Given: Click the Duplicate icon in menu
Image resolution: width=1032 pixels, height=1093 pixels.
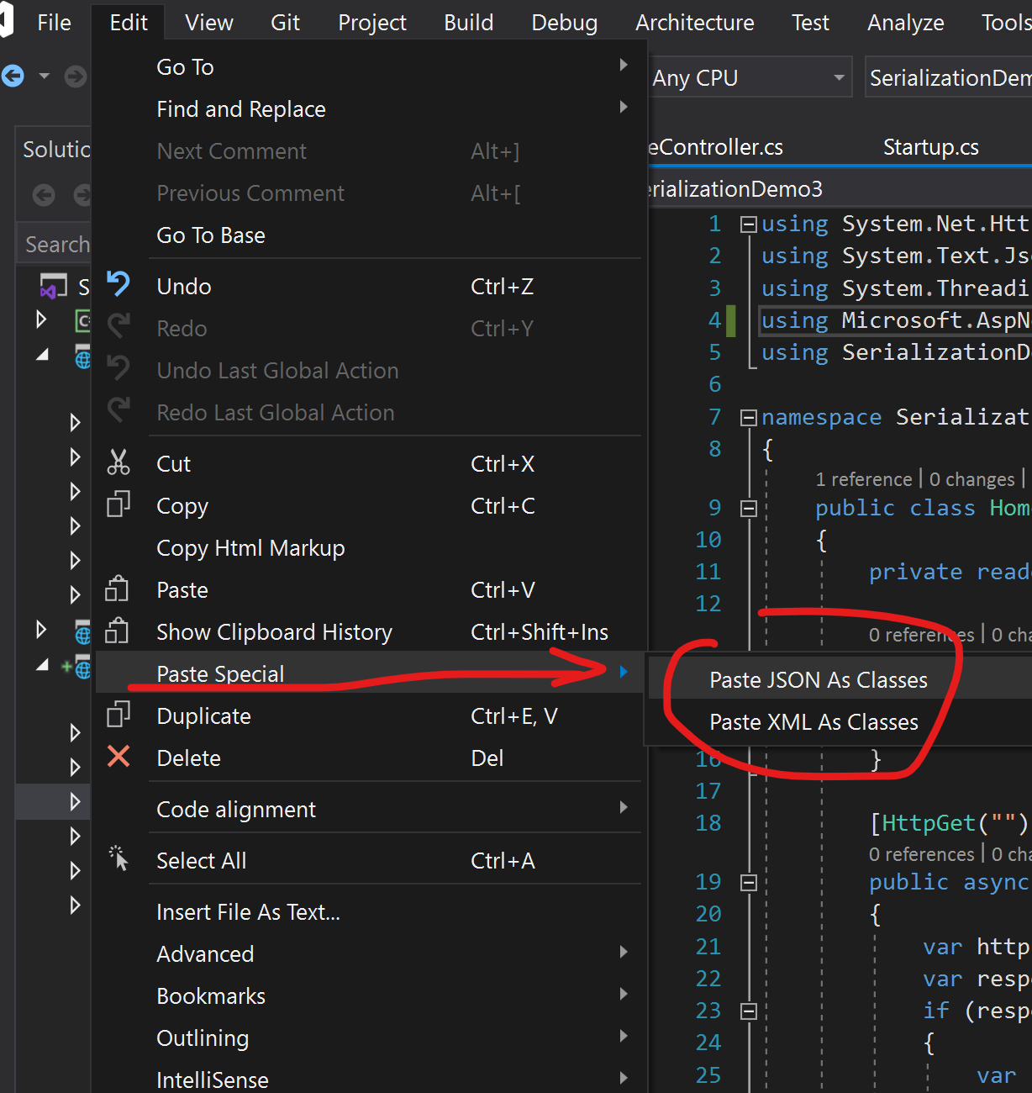Looking at the screenshot, I should coord(118,715).
